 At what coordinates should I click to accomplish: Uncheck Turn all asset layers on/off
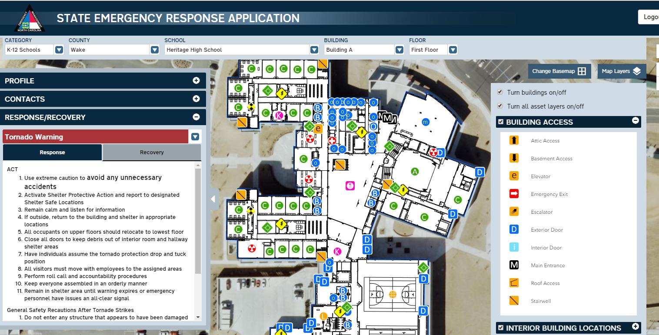[500, 106]
